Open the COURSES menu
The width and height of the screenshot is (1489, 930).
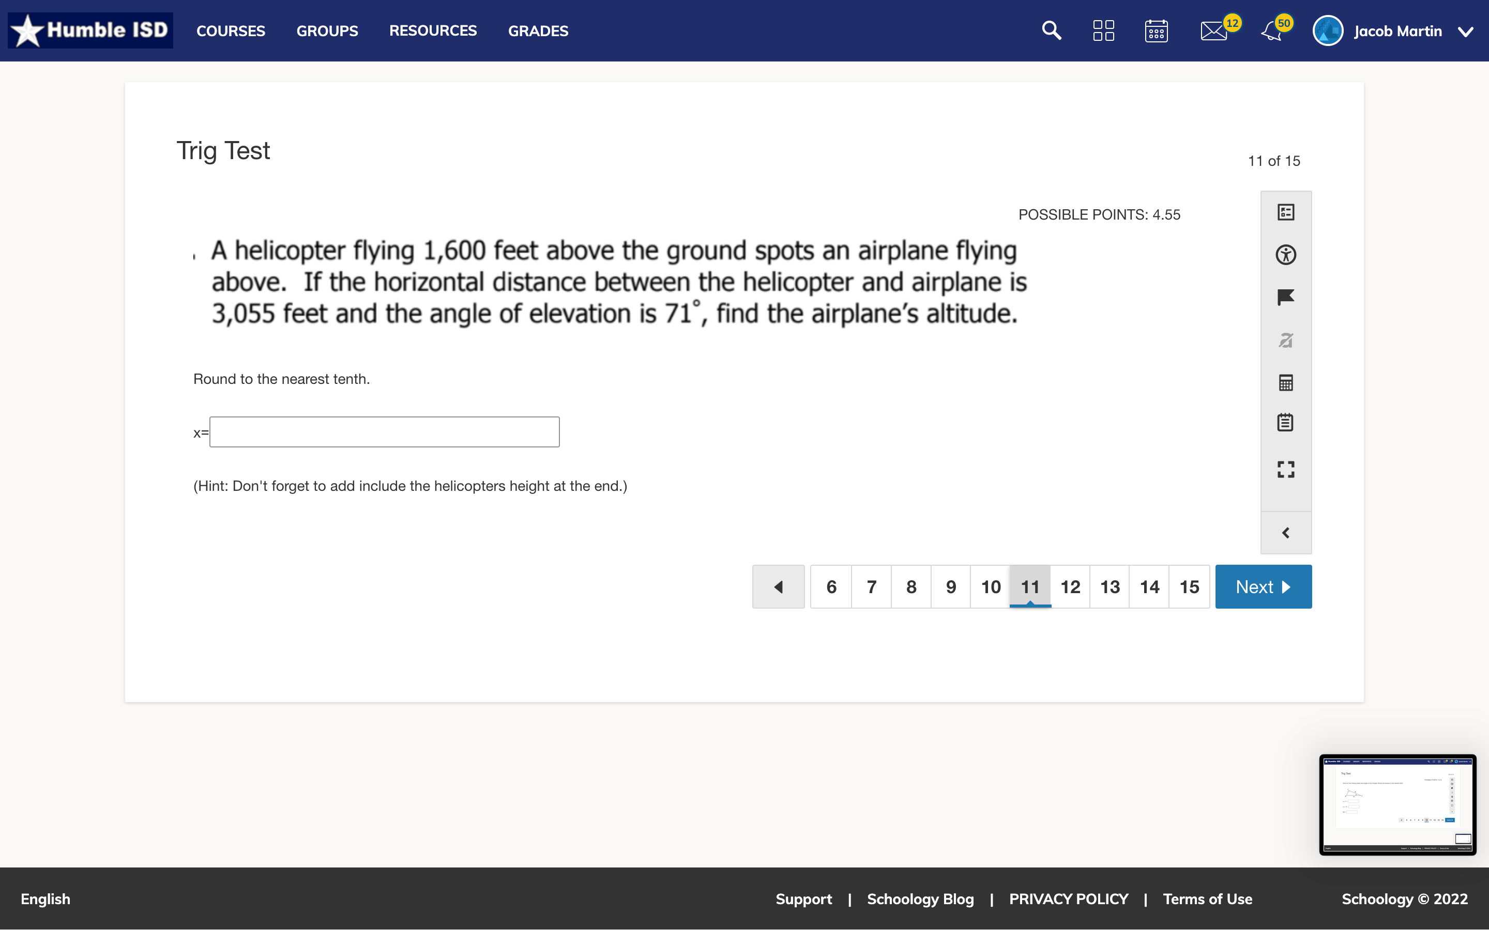[x=231, y=31]
